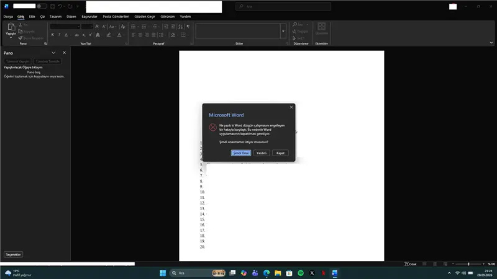Click the title bar search box
This screenshot has height=279, width=497.
coord(283,6)
